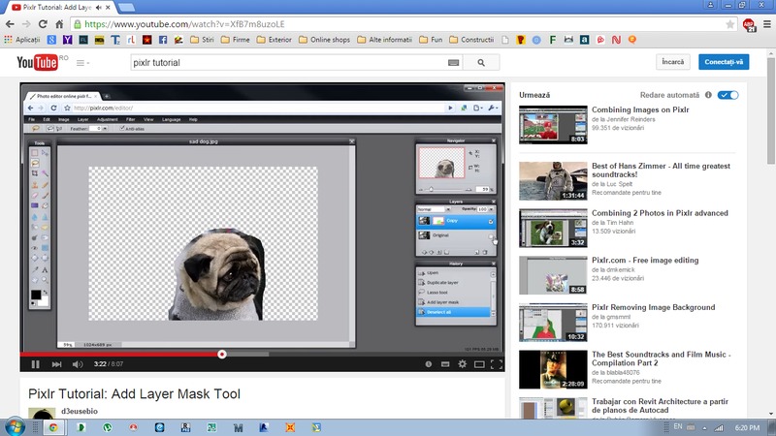776x436 pixels.
Task: Open the Watch Later clock icon
Action: pos(429,364)
